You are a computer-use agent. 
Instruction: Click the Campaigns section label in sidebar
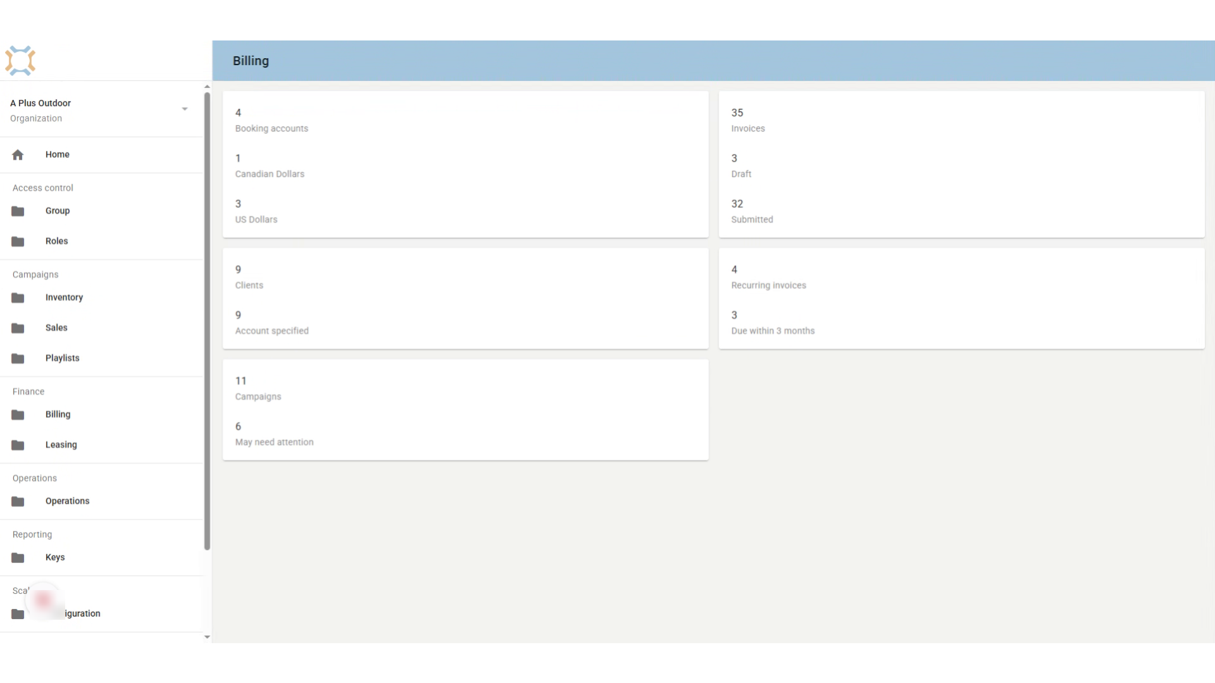pos(35,274)
